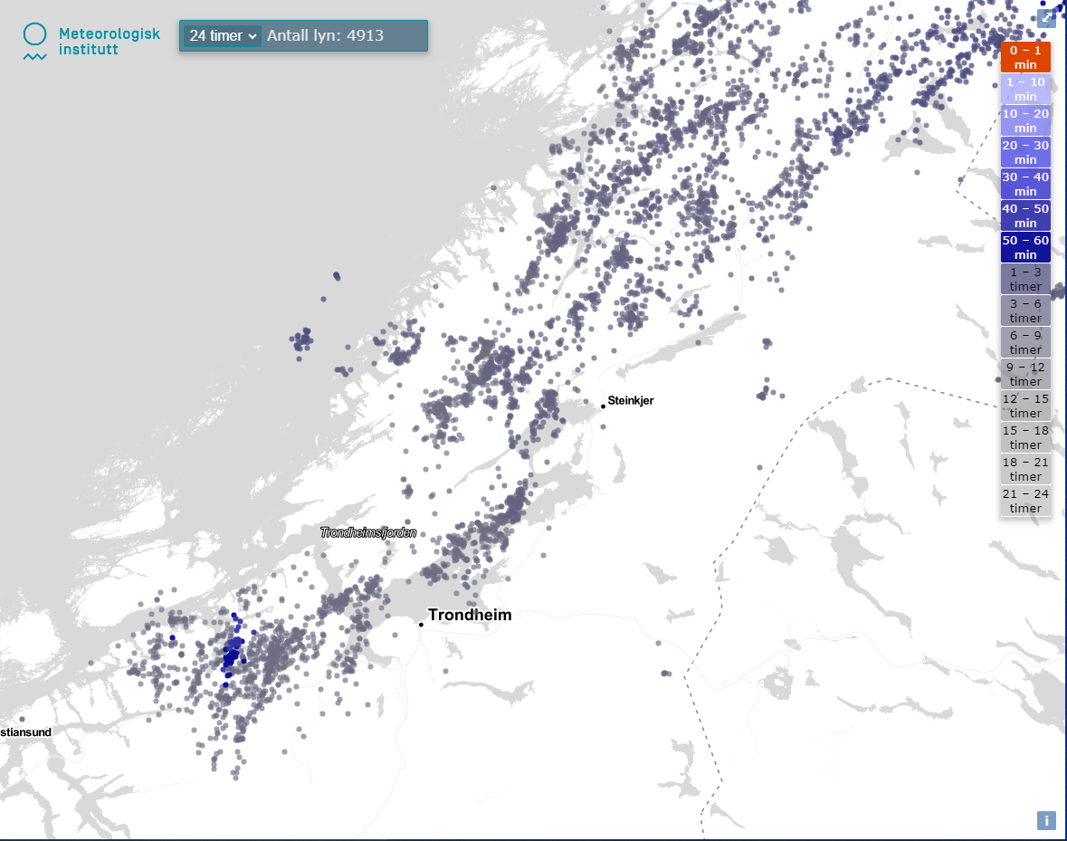Select the 3 – 6 timer legend item
Image resolution: width=1067 pixels, height=841 pixels.
(1025, 311)
